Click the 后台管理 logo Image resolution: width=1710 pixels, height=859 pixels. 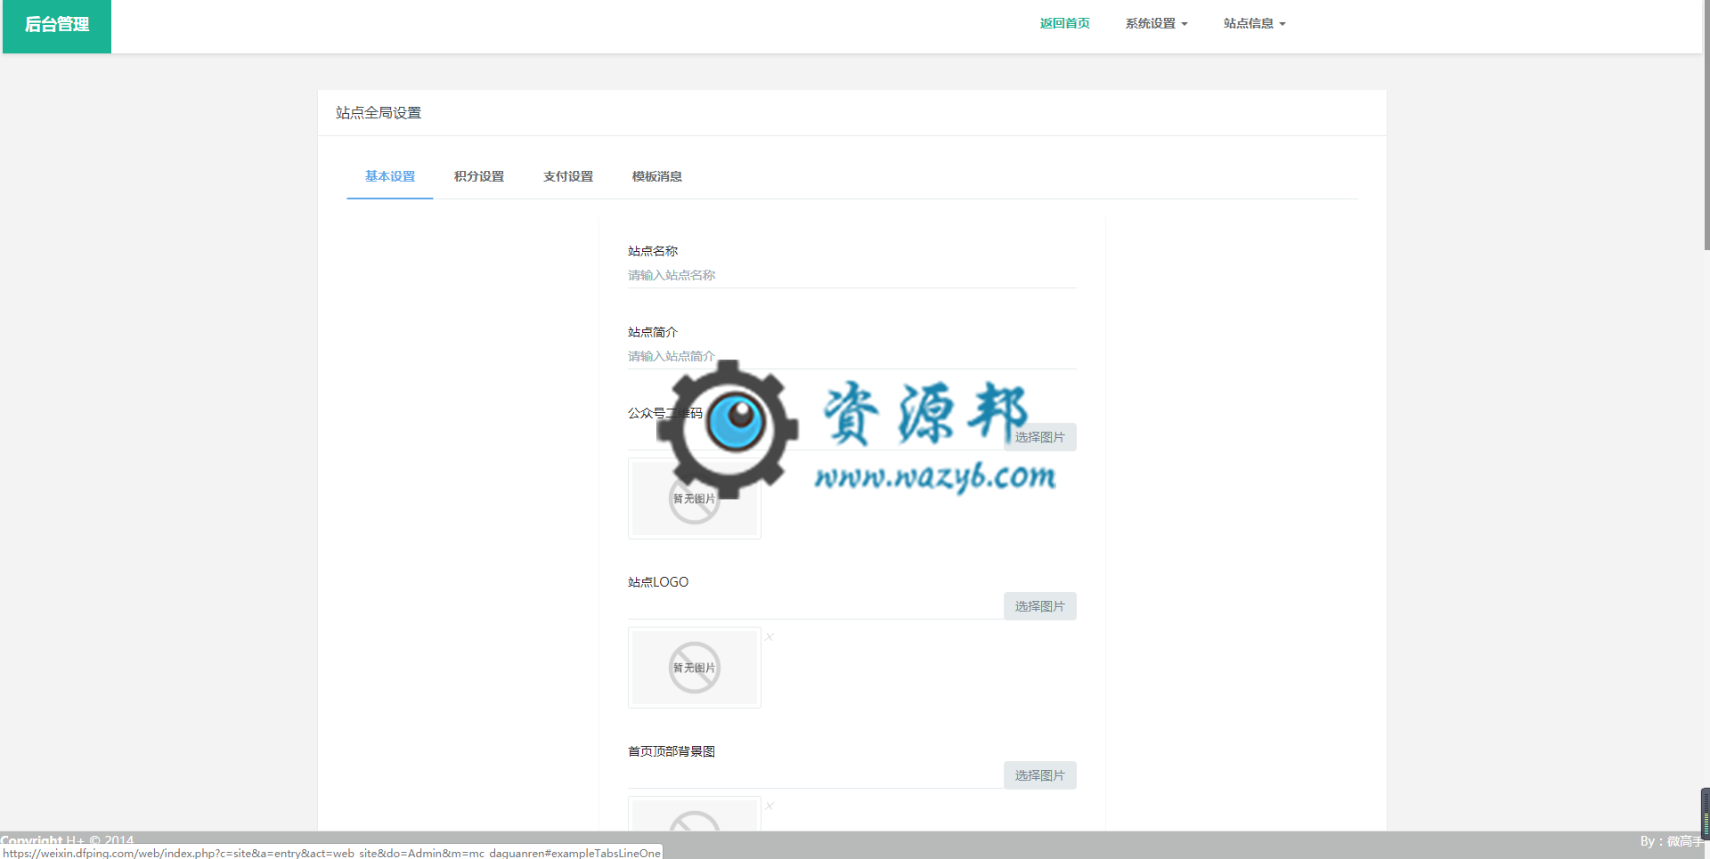point(57,26)
